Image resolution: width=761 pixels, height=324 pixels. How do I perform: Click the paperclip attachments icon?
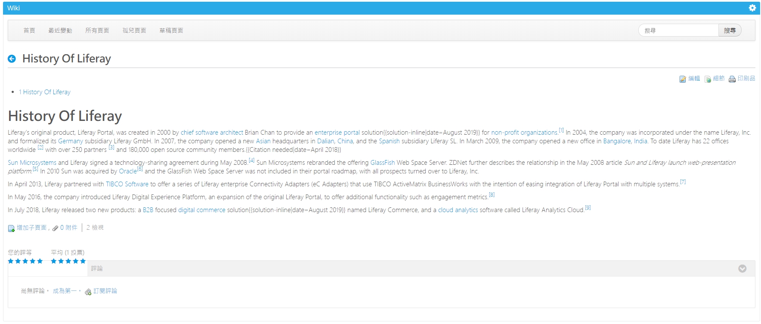(55, 228)
